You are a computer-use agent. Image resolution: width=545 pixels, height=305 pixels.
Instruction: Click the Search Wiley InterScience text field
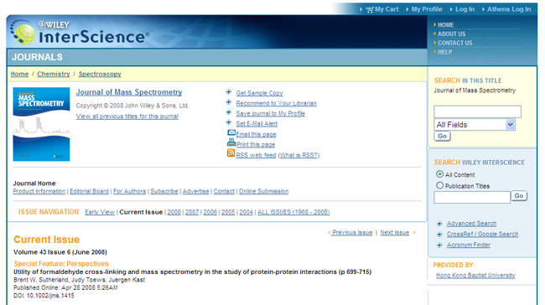tap(472, 197)
